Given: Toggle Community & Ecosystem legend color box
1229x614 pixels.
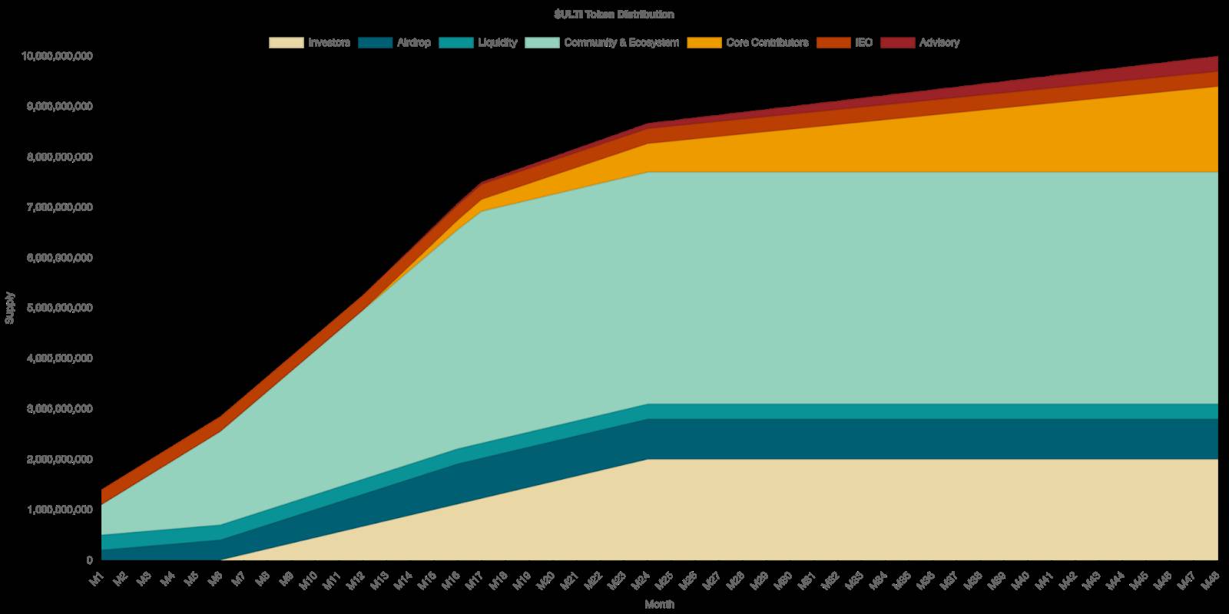Looking at the screenshot, I should (542, 43).
